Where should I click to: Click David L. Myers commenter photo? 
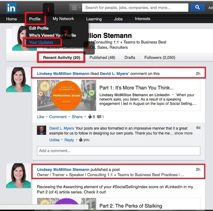coord(42,130)
